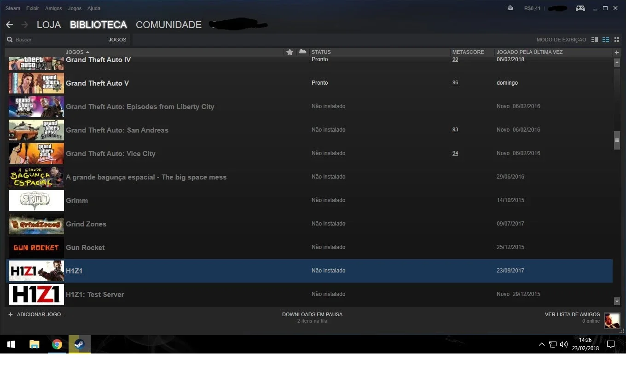Open the network tray icon
626x365 pixels.
(x=553, y=344)
